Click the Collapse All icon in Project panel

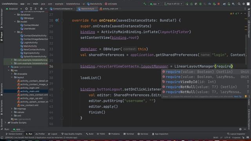(36, 9)
